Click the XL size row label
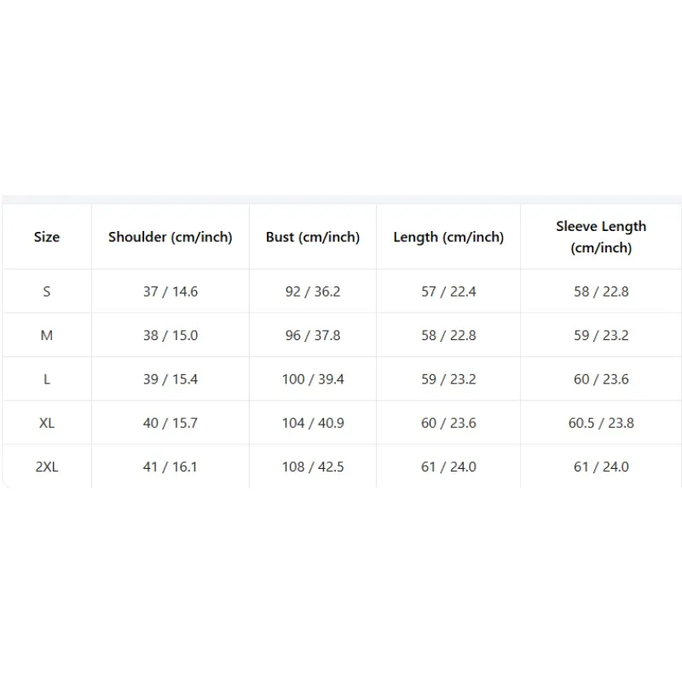 47,423
